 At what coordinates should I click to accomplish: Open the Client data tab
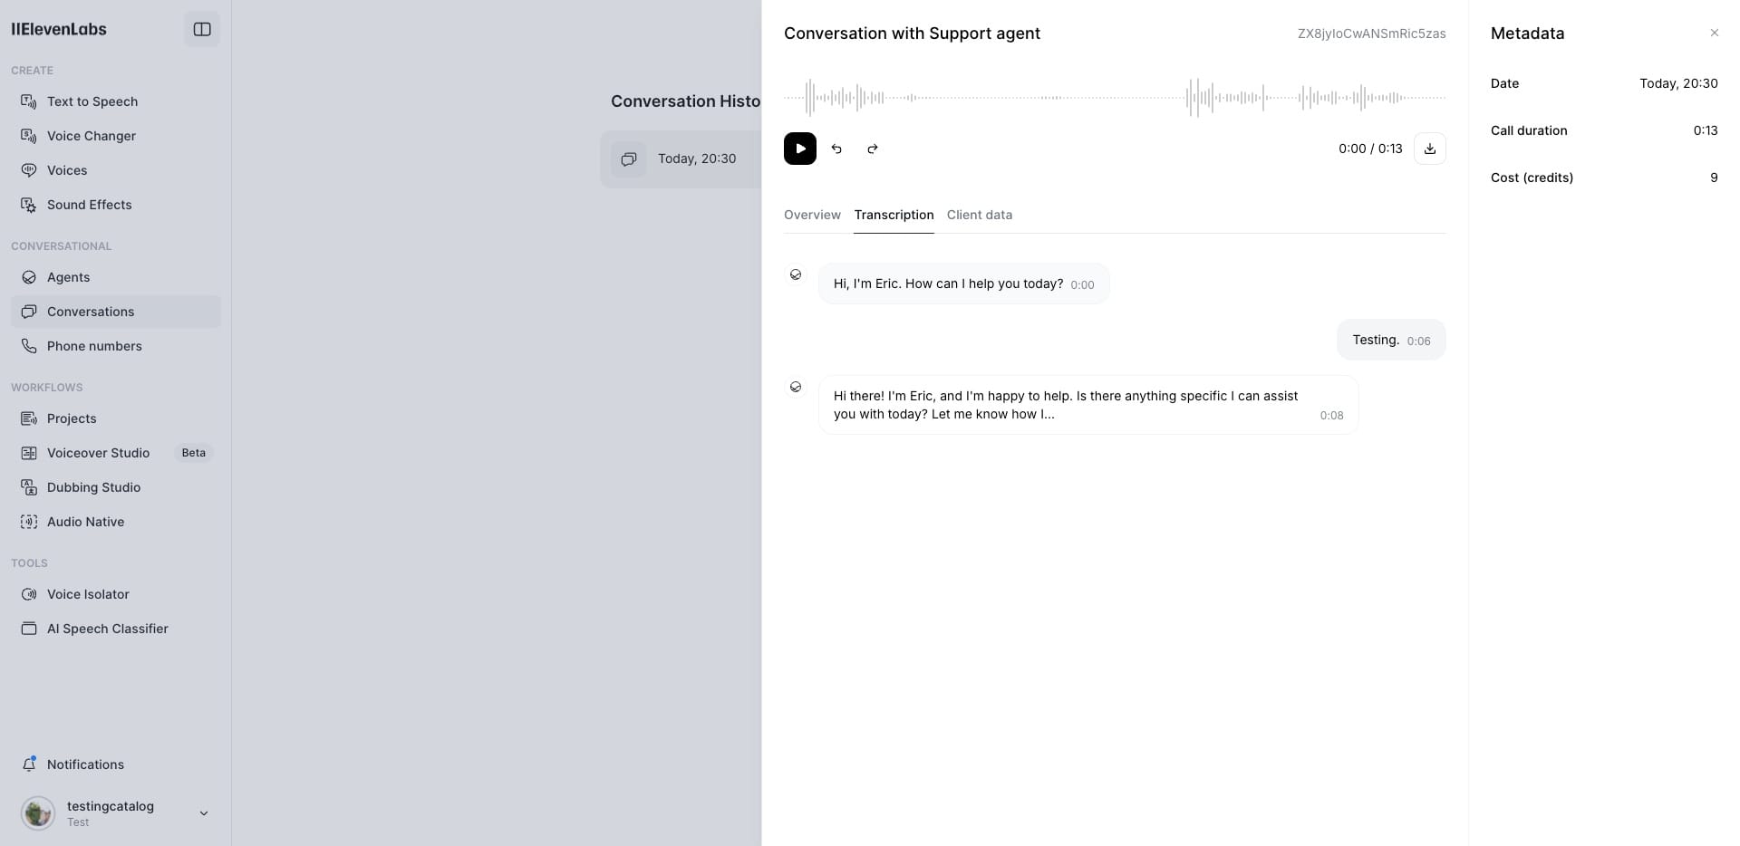[980, 215]
